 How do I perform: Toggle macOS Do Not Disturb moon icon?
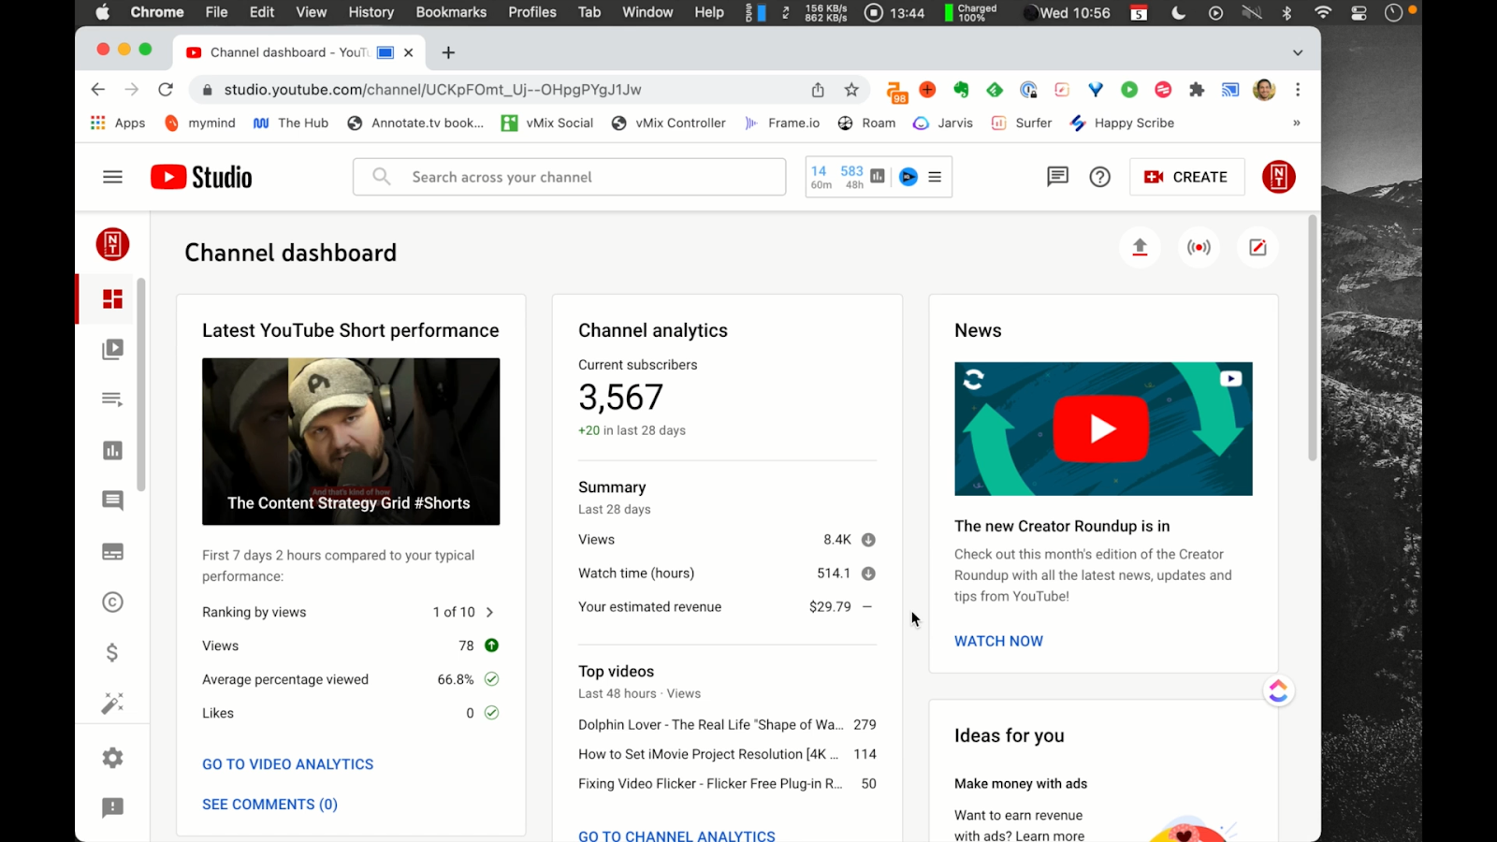pos(1178,13)
